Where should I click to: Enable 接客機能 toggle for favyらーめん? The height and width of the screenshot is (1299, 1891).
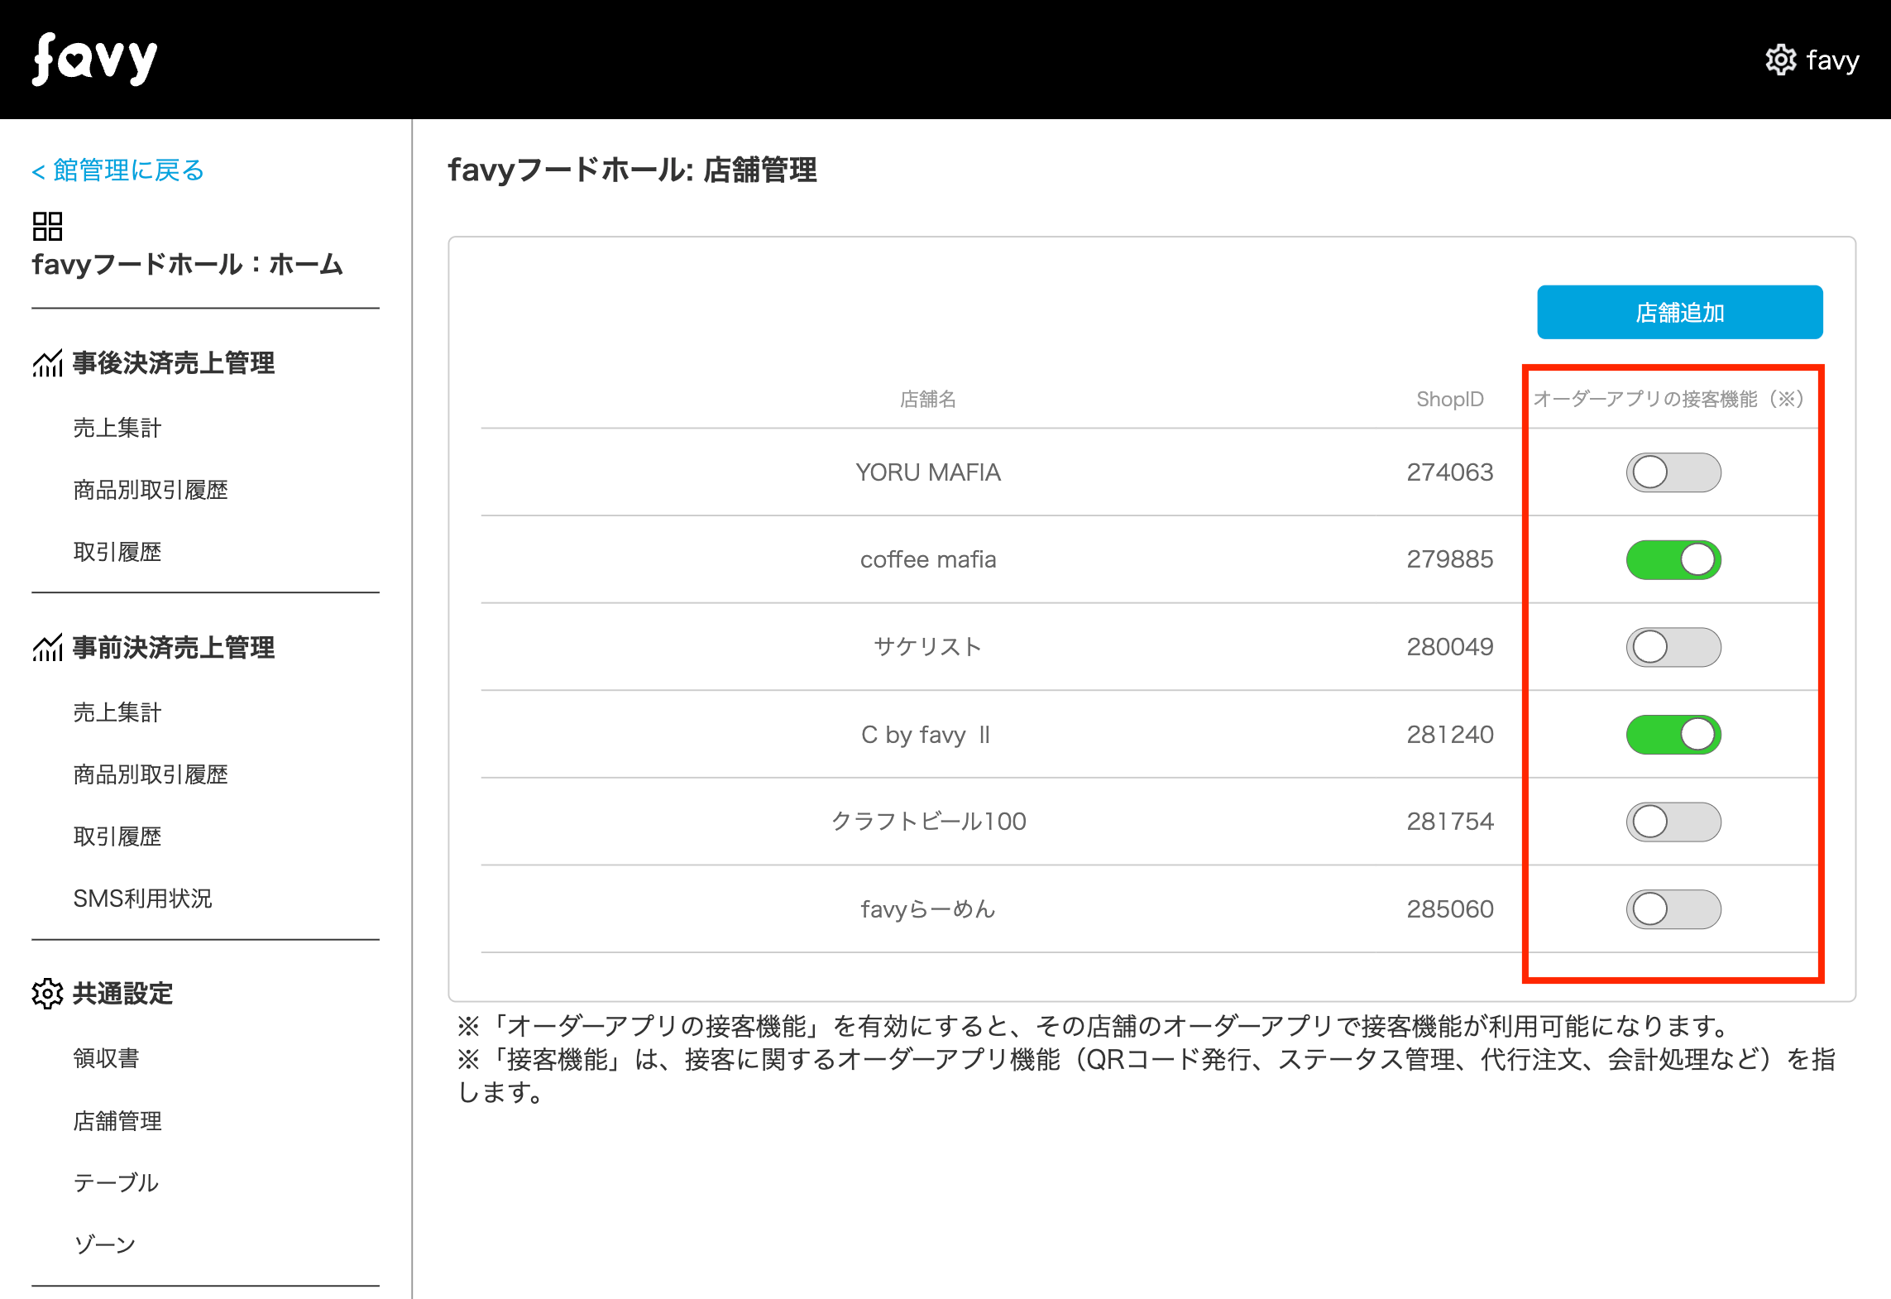[x=1673, y=909]
